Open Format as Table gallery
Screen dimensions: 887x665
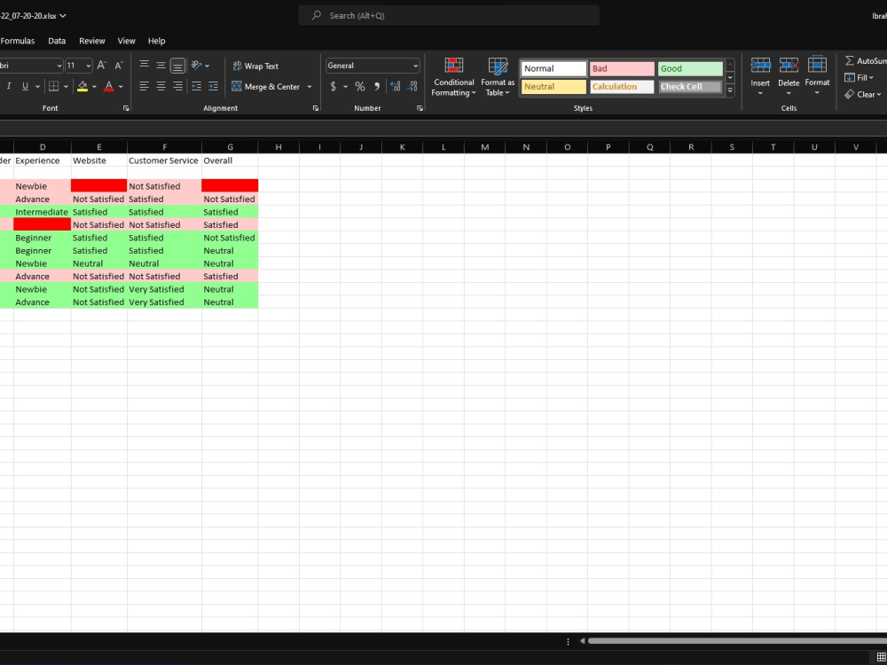coord(498,77)
